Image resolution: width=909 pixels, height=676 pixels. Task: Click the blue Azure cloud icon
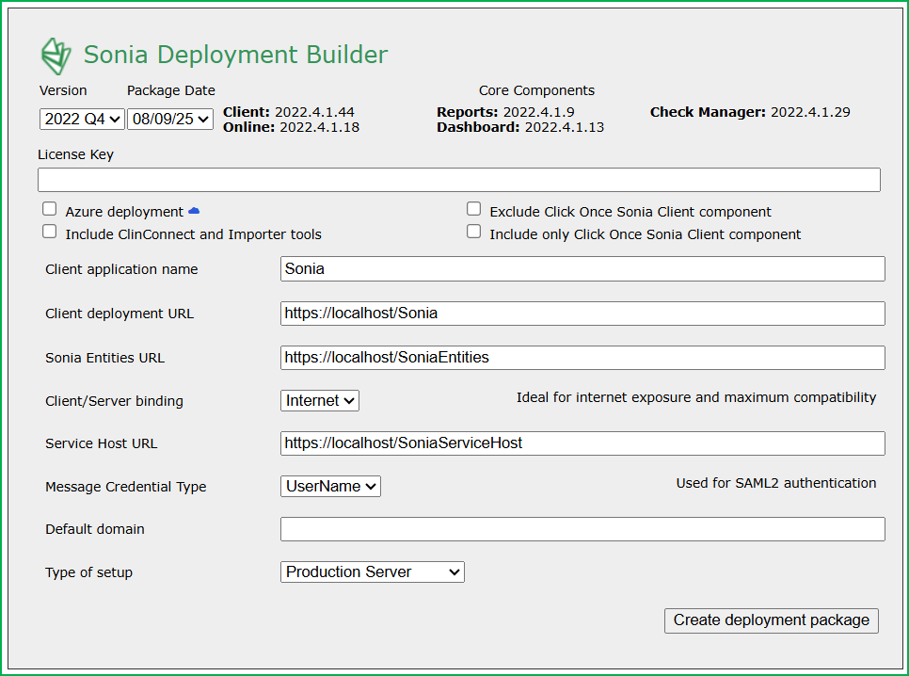pyautogui.click(x=194, y=211)
